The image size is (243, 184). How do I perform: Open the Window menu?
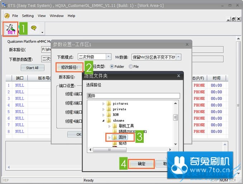(x=57, y=16)
